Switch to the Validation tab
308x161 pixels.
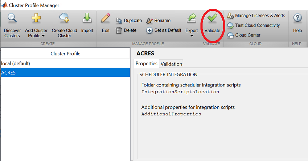click(171, 64)
